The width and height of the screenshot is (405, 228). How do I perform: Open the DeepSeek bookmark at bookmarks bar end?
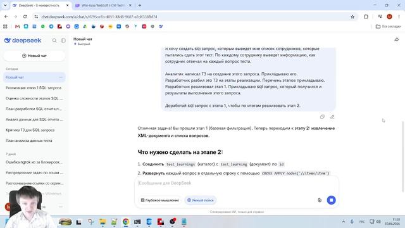click(161, 27)
